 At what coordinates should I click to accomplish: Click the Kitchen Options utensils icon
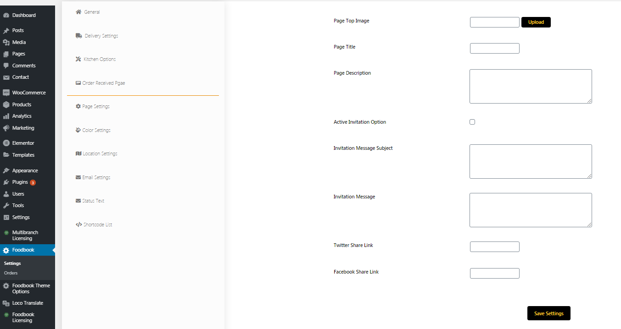click(x=78, y=59)
